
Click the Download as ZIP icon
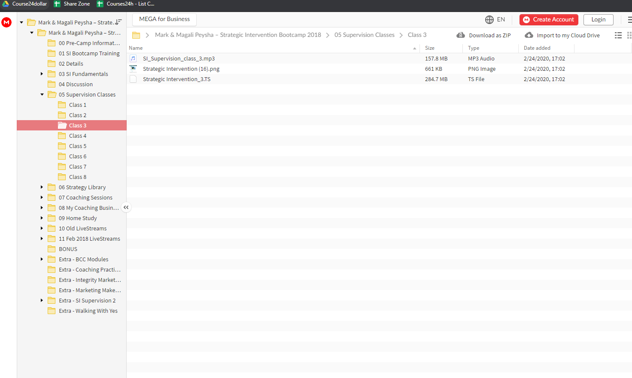(x=461, y=35)
